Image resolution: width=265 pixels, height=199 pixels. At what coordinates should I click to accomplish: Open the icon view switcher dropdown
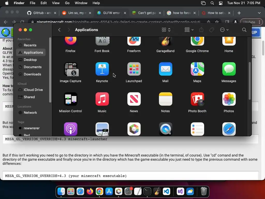(166, 30)
